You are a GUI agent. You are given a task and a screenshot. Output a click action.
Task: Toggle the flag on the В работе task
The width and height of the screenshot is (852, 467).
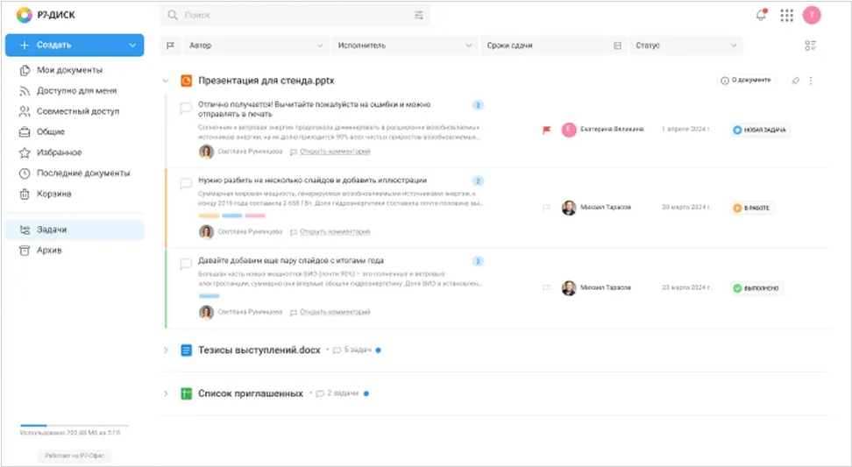coord(547,209)
